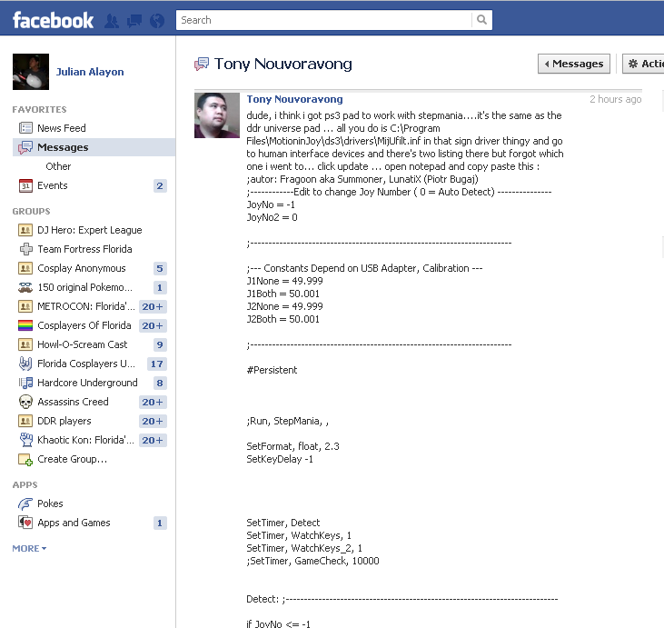Click the Team Fortress Florida icon
Viewport: 664px width, 628px height.
25,249
